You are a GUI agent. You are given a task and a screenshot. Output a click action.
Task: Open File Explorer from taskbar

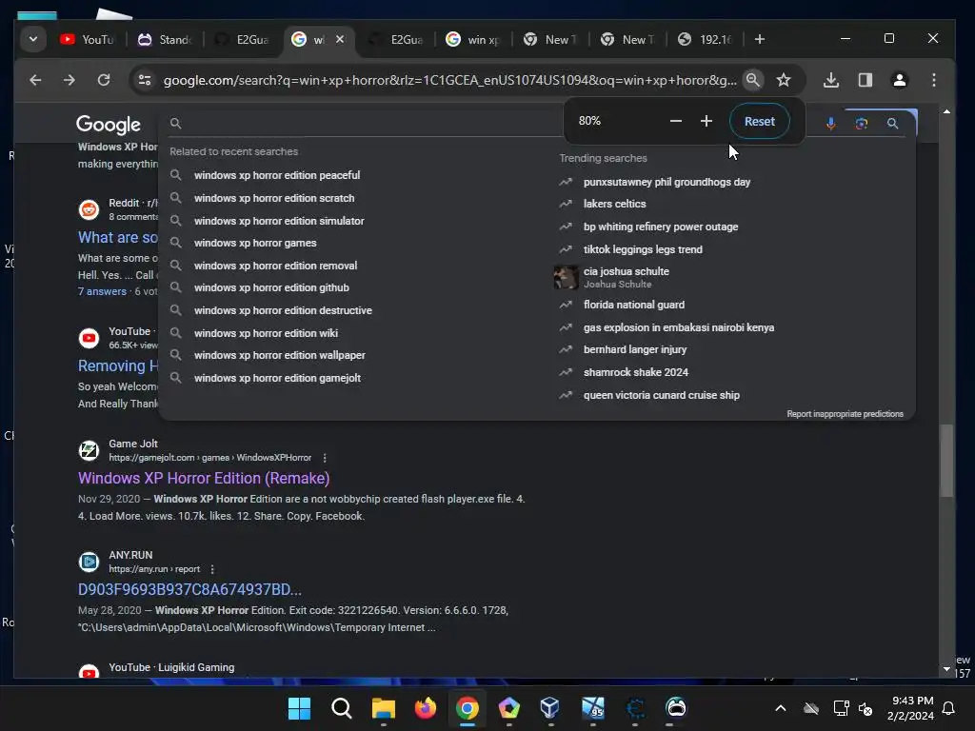pos(383,708)
